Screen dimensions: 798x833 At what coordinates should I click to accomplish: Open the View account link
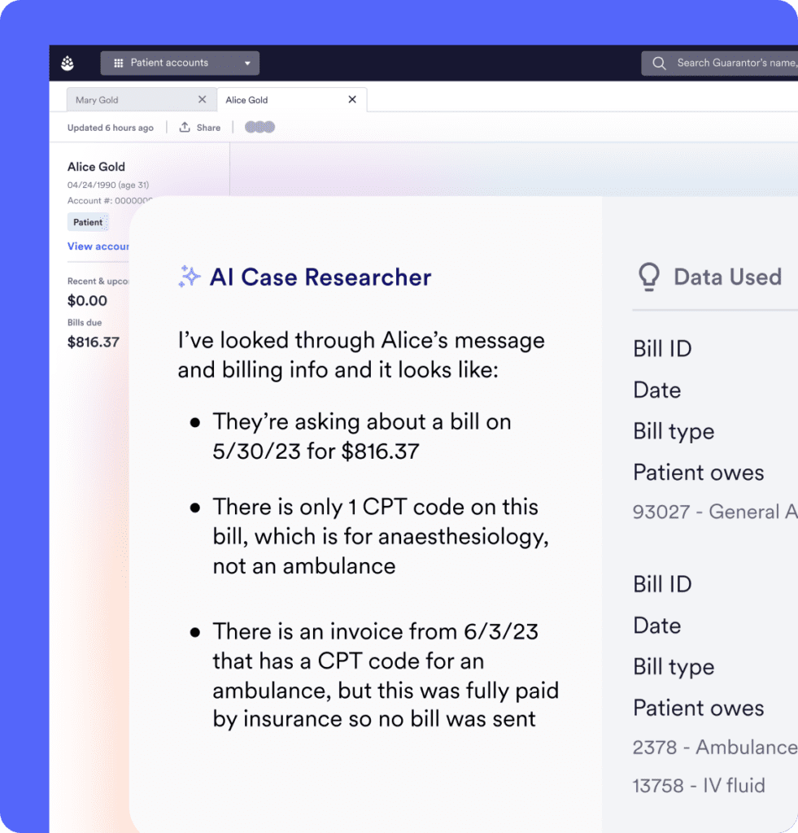point(98,246)
